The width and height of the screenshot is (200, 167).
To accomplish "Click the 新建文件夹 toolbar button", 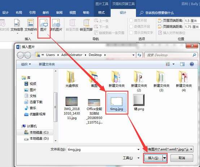I will click(47, 64).
